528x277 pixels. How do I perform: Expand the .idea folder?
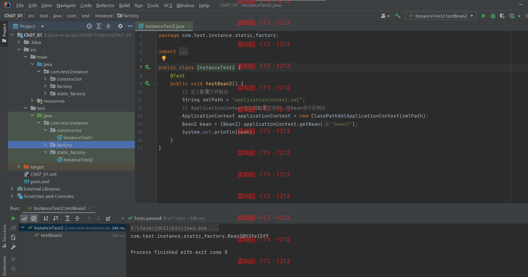[x=19, y=42]
